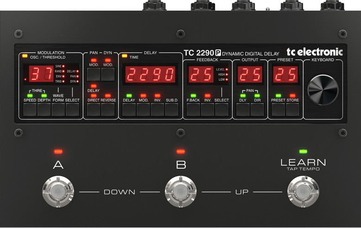Click the tc electronic logo
Viewport: 361px width, 228px height.
coord(315,52)
